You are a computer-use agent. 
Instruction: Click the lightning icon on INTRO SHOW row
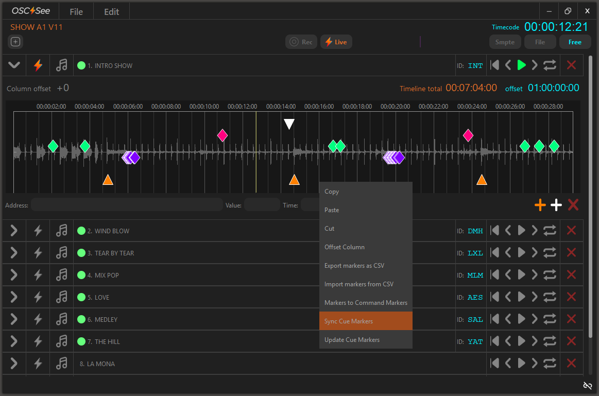38,65
